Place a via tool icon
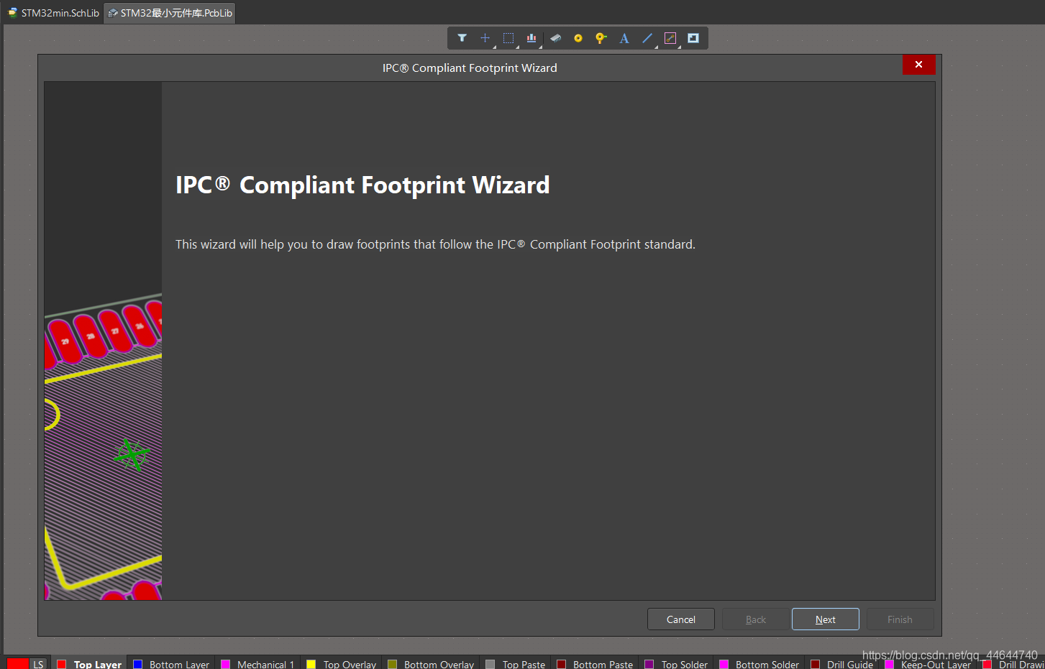The height and width of the screenshot is (669, 1045). (601, 38)
